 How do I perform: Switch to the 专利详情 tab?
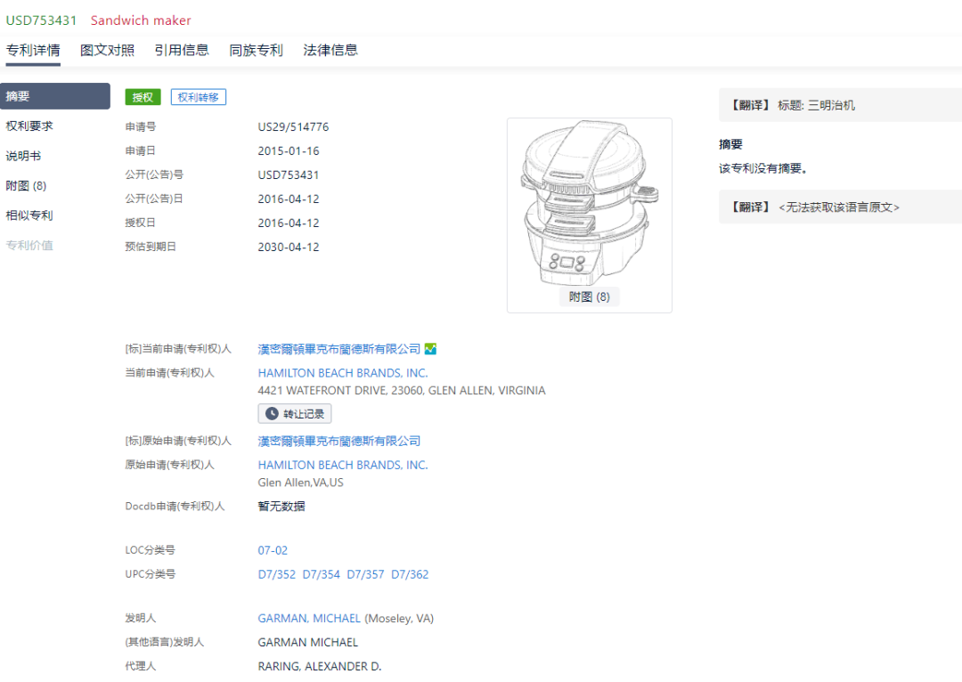(x=33, y=50)
